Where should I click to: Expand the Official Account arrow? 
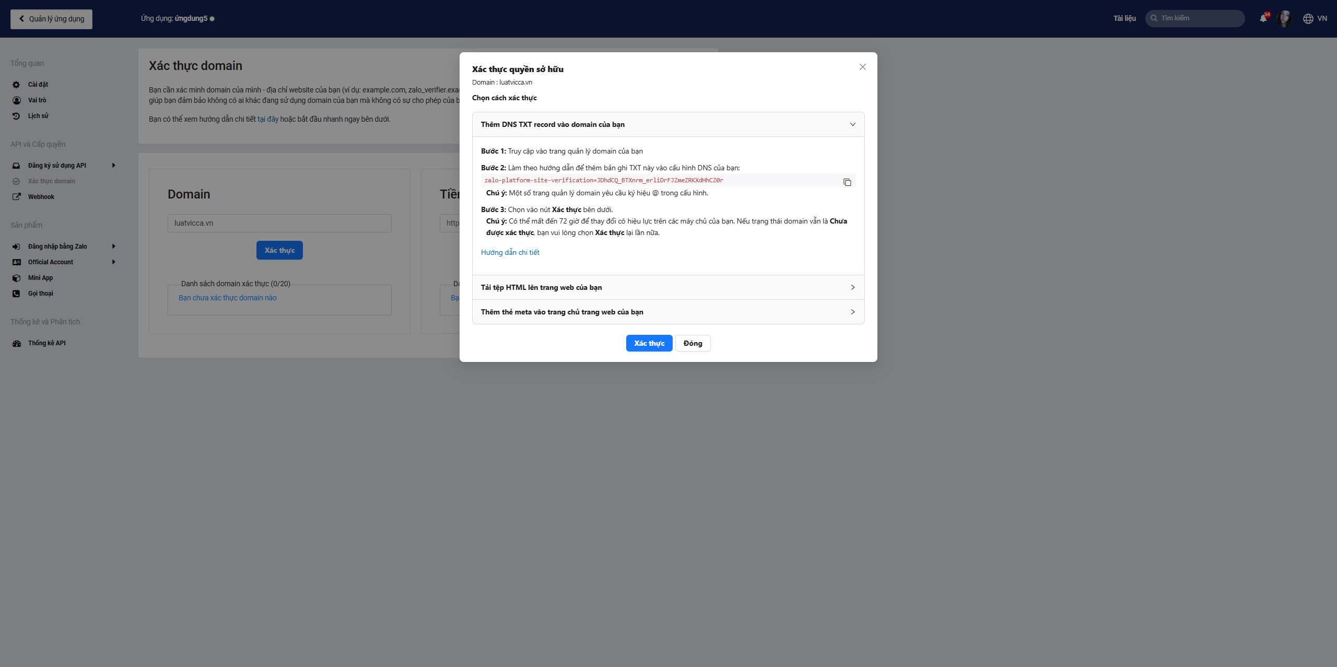[113, 262]
